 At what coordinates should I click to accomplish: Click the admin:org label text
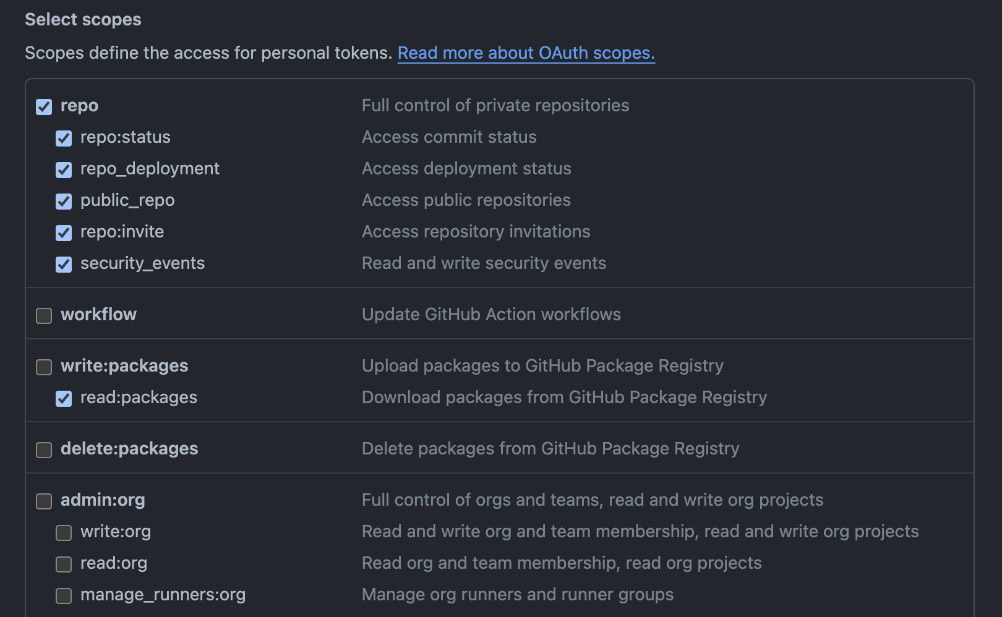(103, 500)
